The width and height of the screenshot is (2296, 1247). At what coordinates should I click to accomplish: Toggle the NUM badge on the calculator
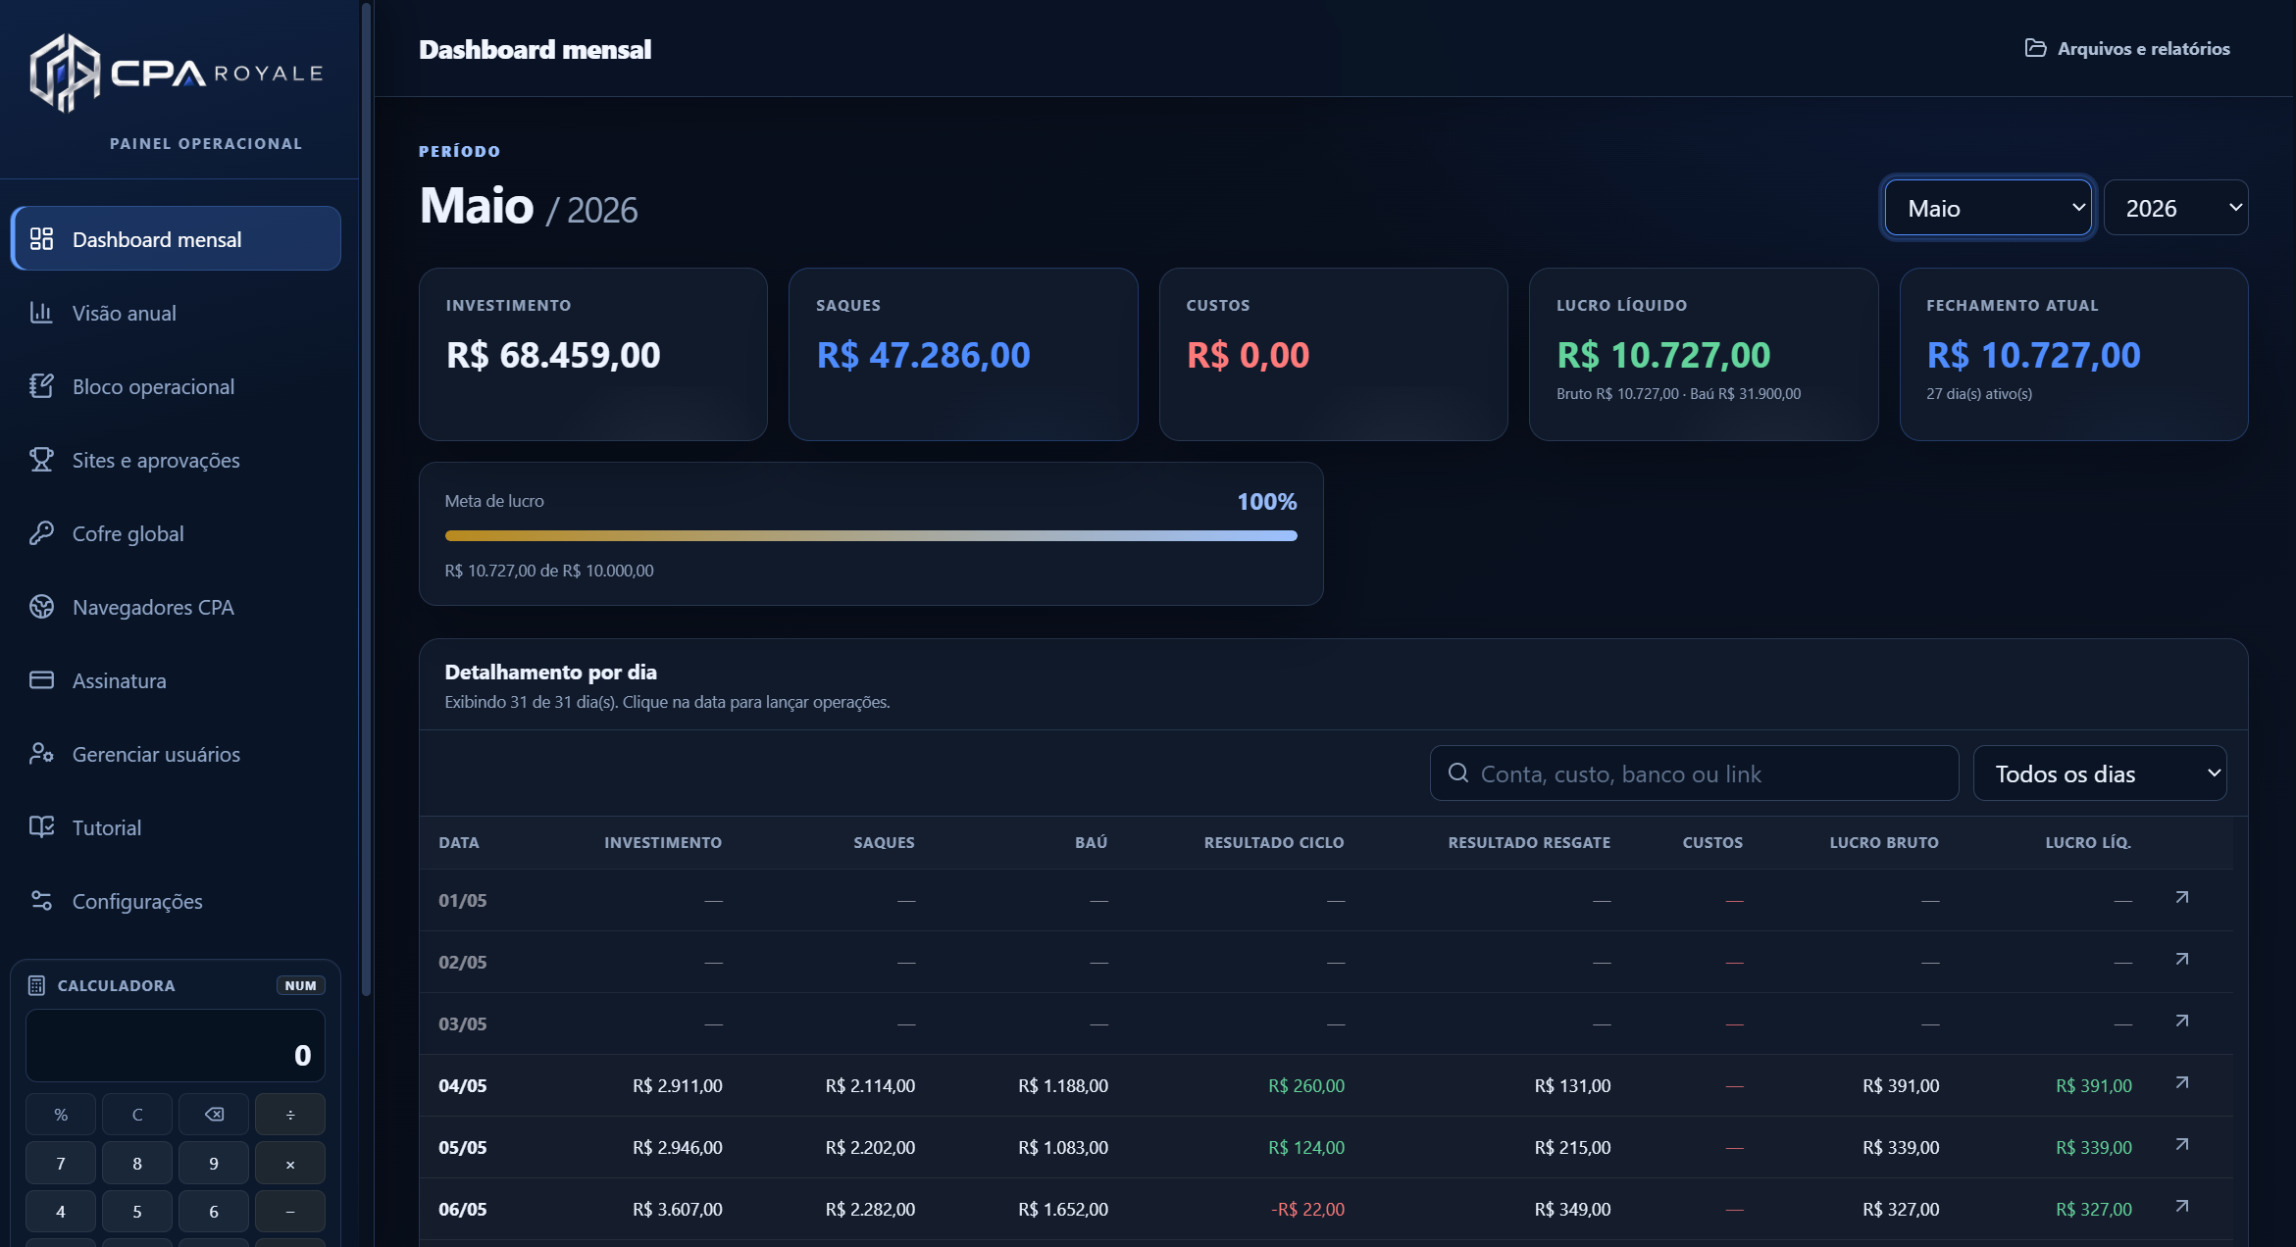coord(300,985)
